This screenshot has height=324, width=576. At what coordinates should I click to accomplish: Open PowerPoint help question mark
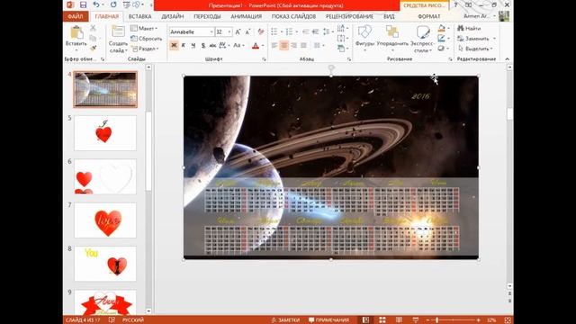[x=455, y=5]
